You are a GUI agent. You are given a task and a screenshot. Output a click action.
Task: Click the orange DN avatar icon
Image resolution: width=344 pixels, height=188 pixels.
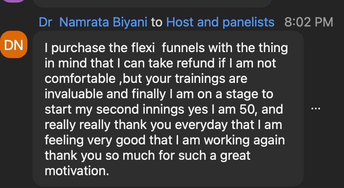(x=14, y=44)
